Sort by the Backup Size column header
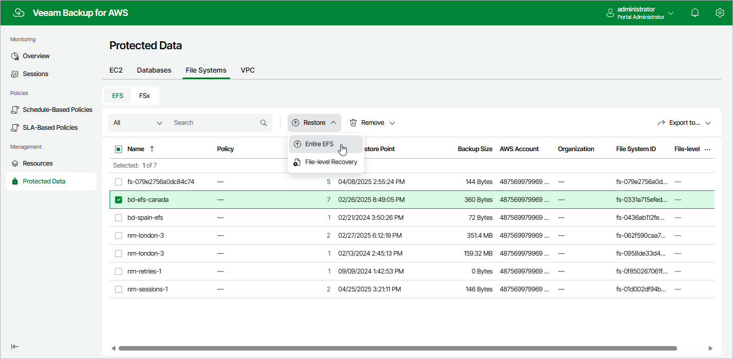733x359 pixels. point(475,149)
